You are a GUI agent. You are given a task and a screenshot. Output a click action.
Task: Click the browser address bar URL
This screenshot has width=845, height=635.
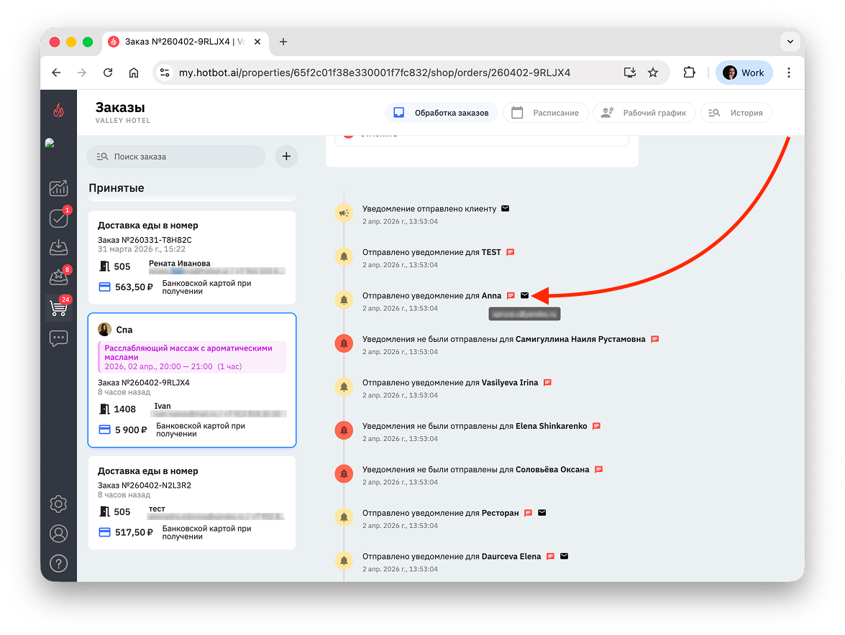pos(375,73)
